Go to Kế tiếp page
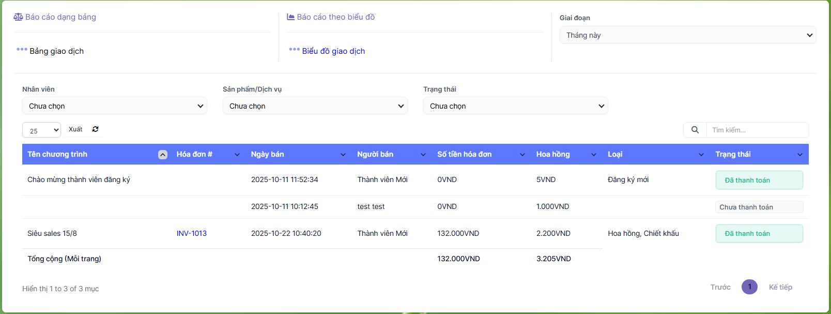The height and width of the screenshot is (314, 831). pyautogui.click(x=780, y=287)
